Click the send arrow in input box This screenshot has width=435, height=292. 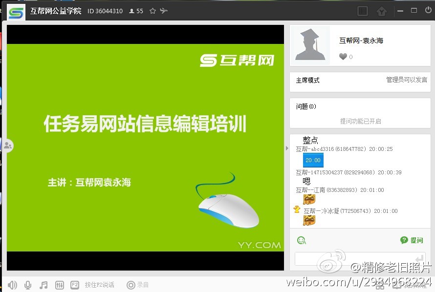point(420,258)
